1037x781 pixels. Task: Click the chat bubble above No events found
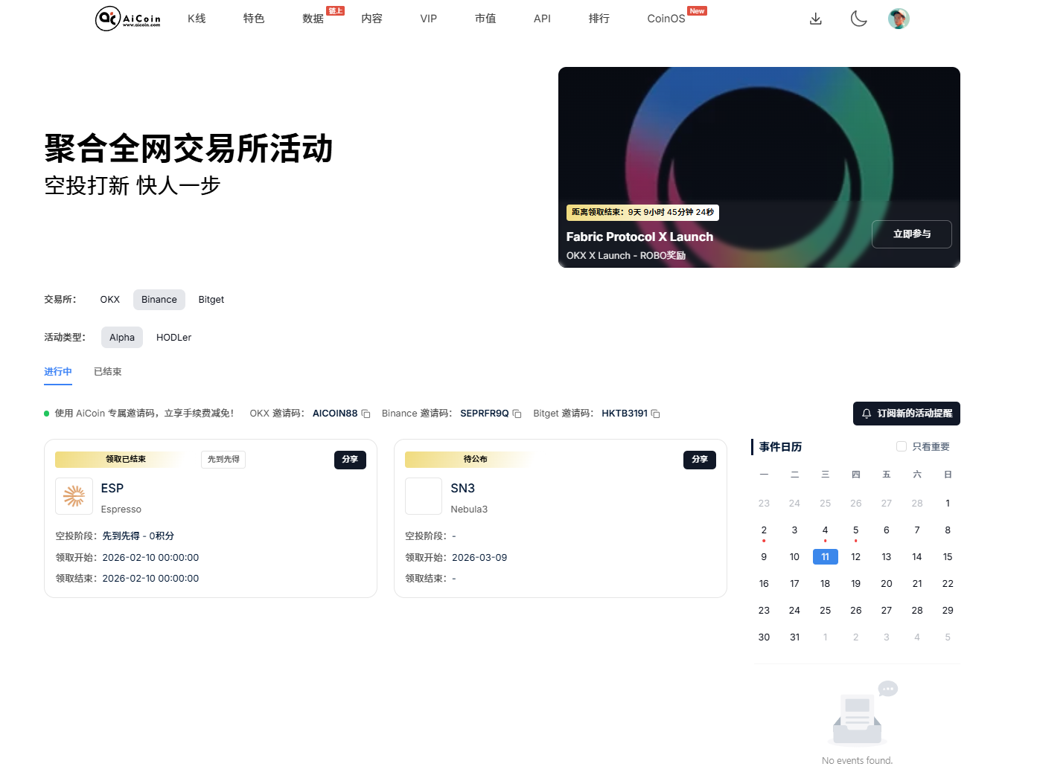pos(887,689)
